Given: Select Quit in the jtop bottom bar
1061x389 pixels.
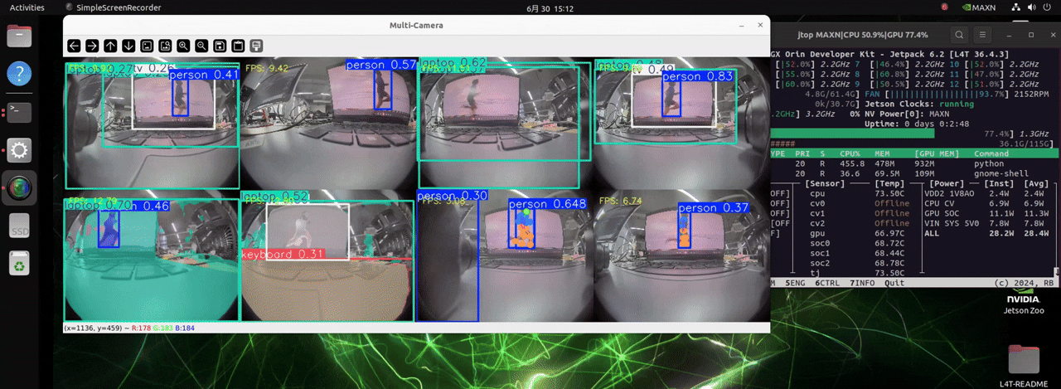Looking at the screenshot, I should pos(894,283).
